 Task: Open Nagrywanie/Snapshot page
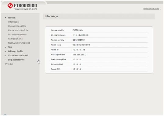tap(19, 43)
